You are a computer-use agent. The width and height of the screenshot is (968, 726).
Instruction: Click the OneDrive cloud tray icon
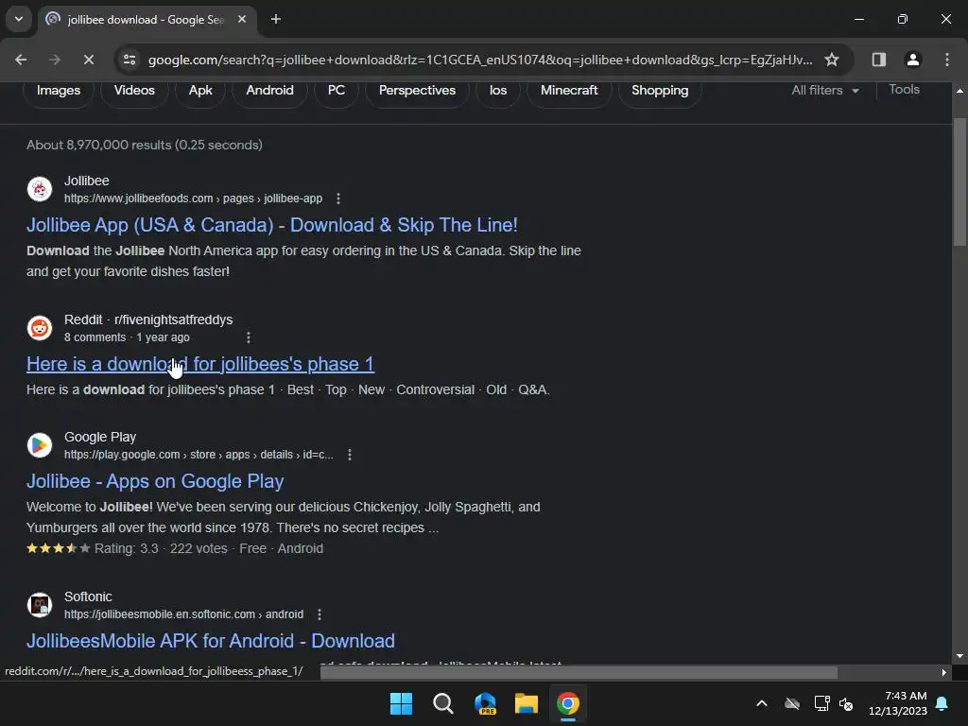792,703
